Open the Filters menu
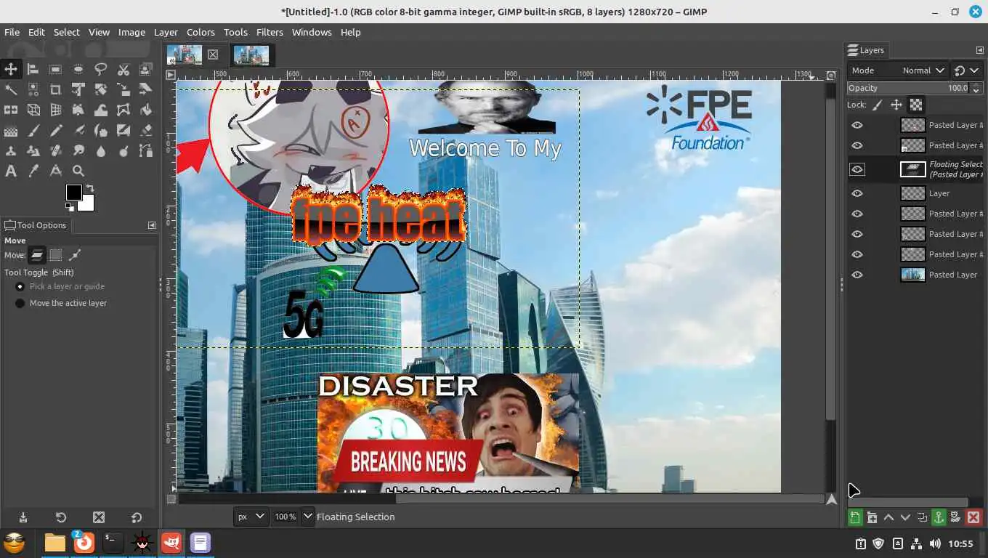Screen dimensions: 988x558 pyautogui.click(x=270, y=32)
